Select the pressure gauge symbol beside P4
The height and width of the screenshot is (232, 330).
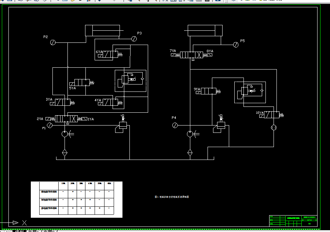tap(175, 126)
